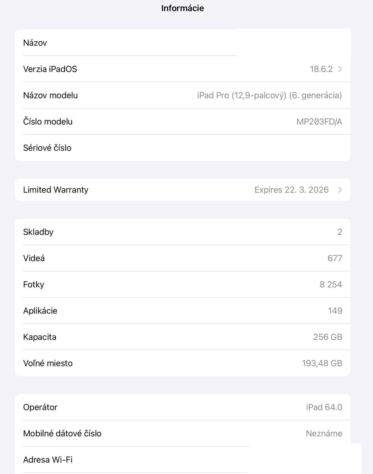Tap the Aplikácie row
The height and width of the screenshot is (474, 373).
(182, 311)
